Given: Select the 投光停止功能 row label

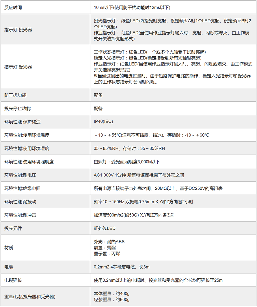Looking at the screenshot, I should click(17, 109).
